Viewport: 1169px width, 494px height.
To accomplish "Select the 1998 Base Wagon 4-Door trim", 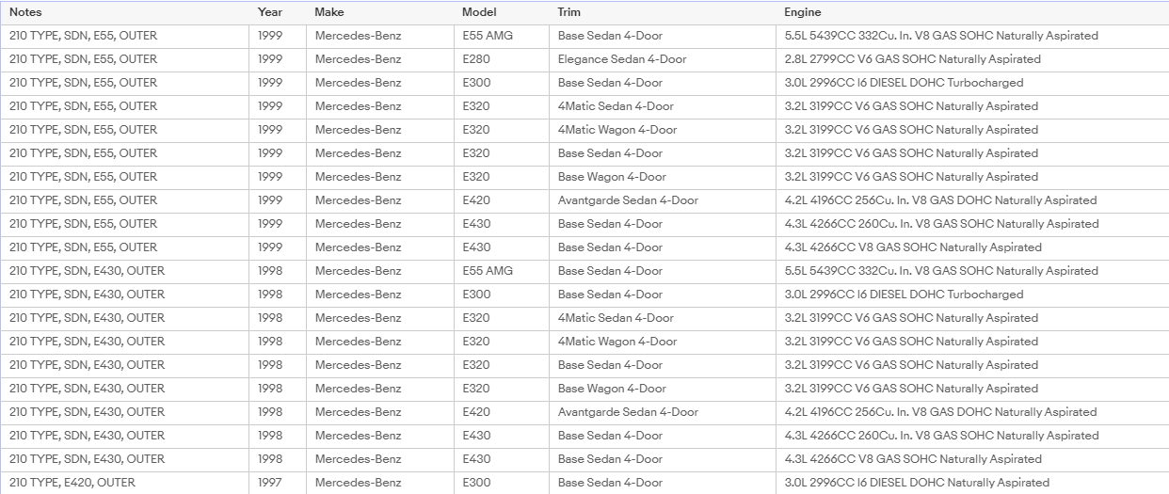I will pyautogui.click(x=662, y=389).
